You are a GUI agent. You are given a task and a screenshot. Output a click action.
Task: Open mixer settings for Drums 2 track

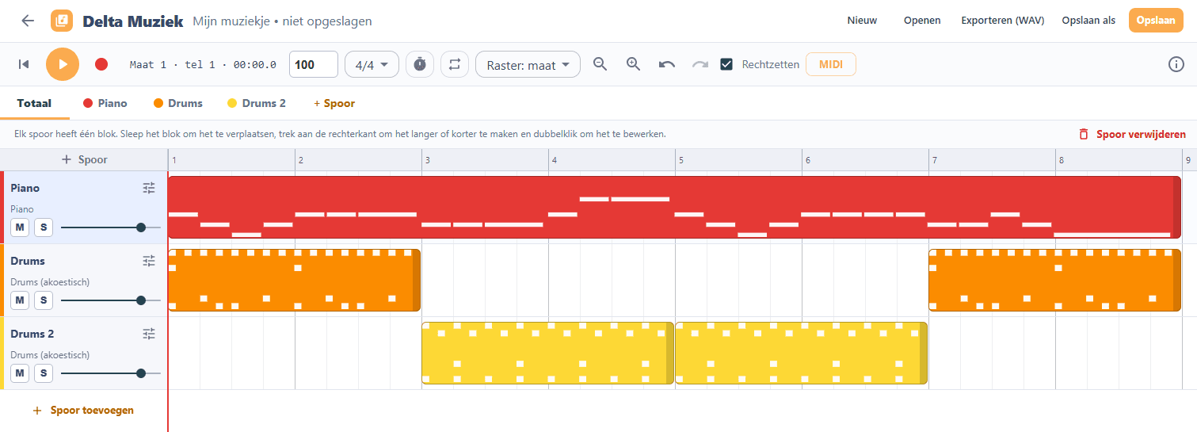[149, 334]
